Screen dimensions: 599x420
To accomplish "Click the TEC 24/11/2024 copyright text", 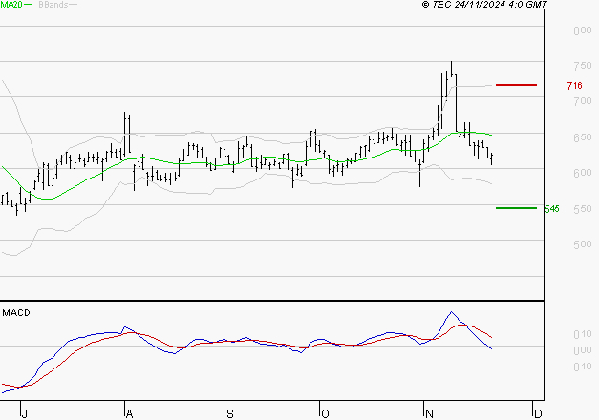I will (484, 5).
